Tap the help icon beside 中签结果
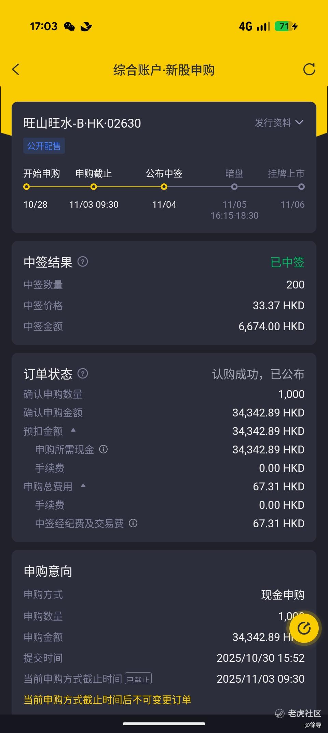The image size is (328, 733). [x=83, y=262]
